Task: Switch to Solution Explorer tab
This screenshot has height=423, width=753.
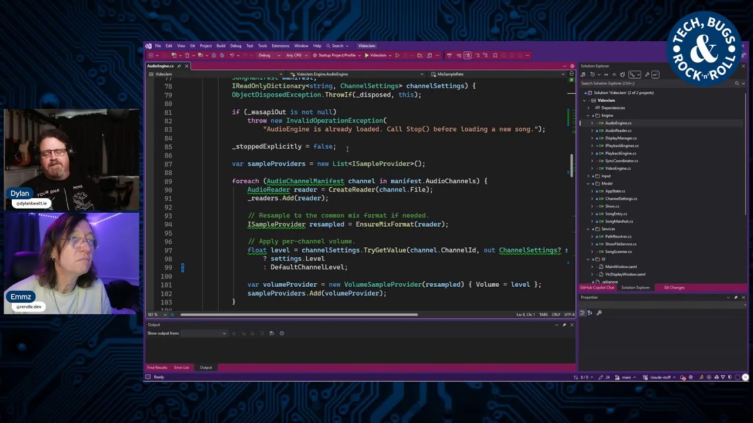Action: pyautogui.click(x=635, y=288)
